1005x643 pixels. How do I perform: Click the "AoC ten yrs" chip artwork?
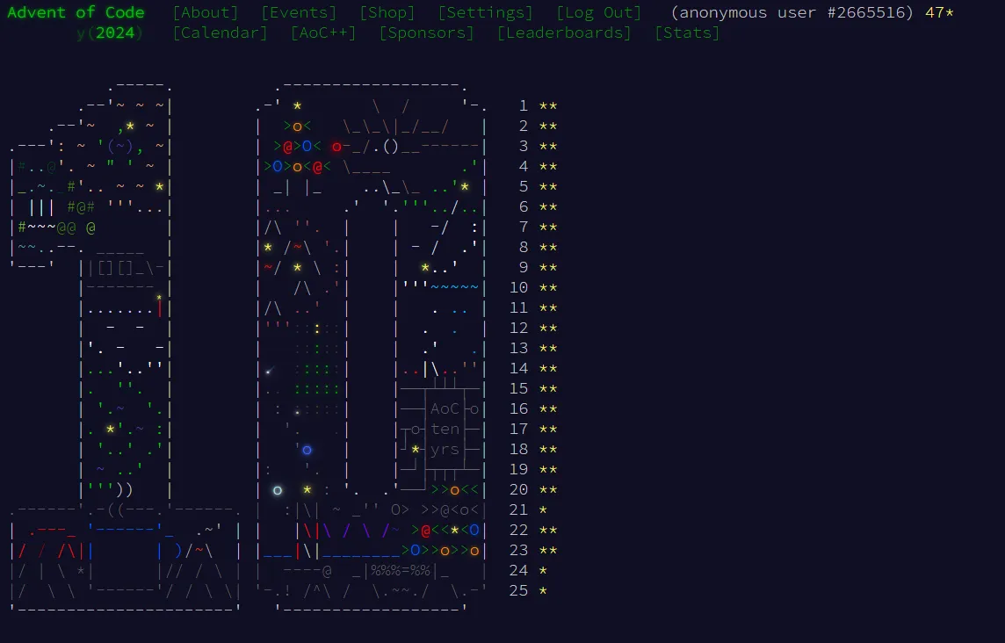click(x=443, y=429)
